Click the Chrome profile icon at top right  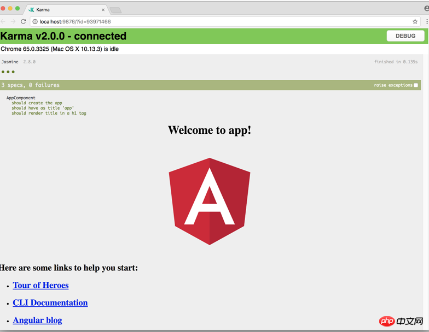[426, 9]
